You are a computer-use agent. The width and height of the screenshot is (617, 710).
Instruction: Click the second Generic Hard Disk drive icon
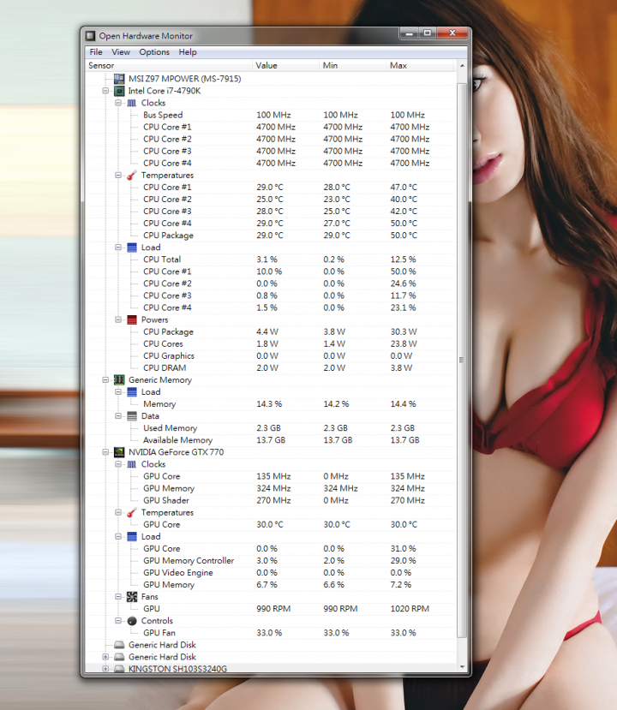119,657
